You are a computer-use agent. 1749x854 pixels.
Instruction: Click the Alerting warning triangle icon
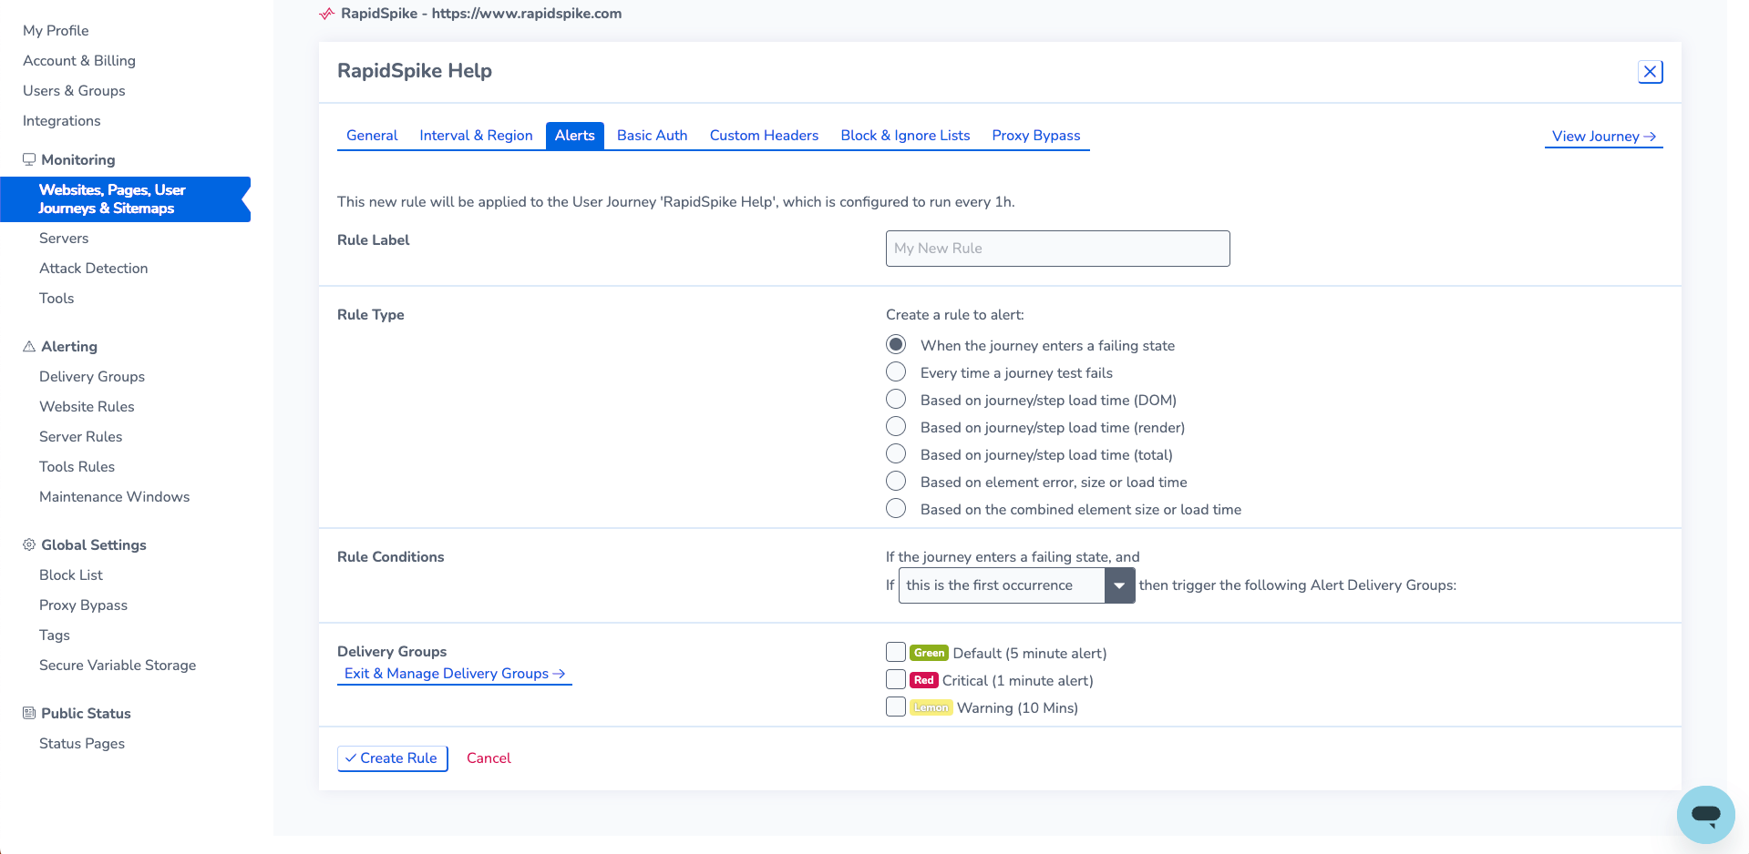point(29,346)
